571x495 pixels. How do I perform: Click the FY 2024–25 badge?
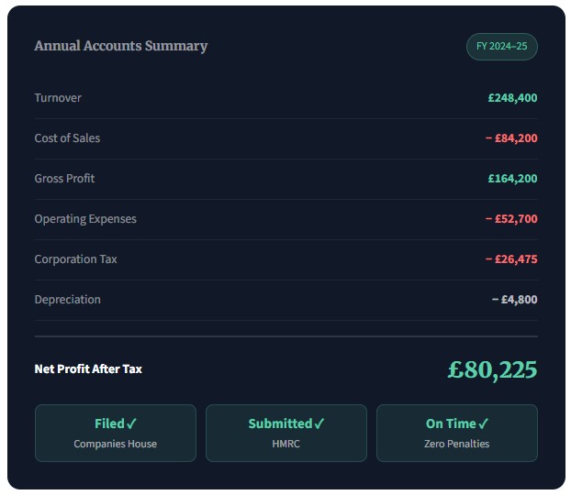coord(501,47)
